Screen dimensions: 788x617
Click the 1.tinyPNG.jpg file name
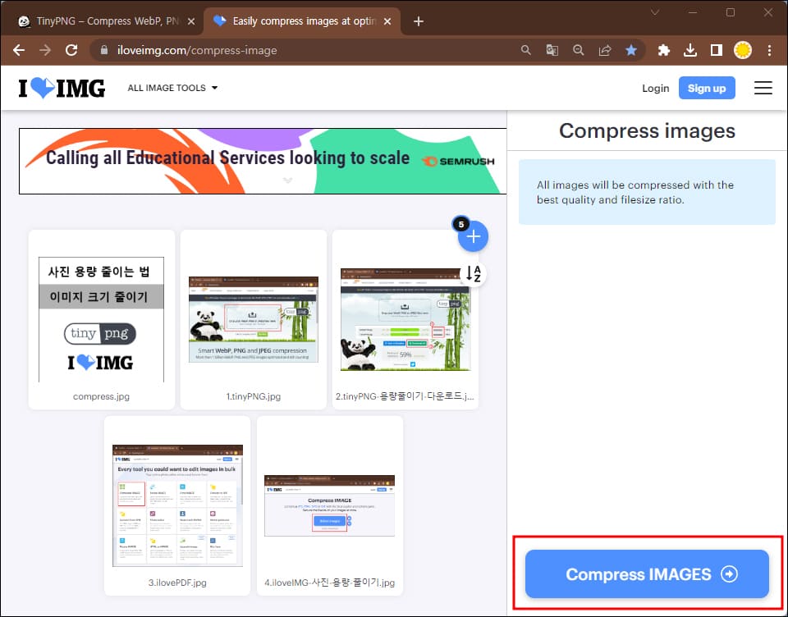254,396
